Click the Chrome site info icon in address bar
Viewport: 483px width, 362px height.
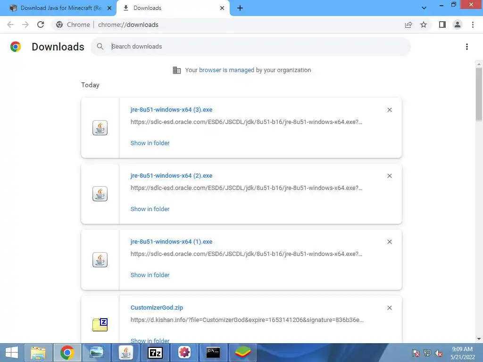pyautogui.click(x=59, y=25)
